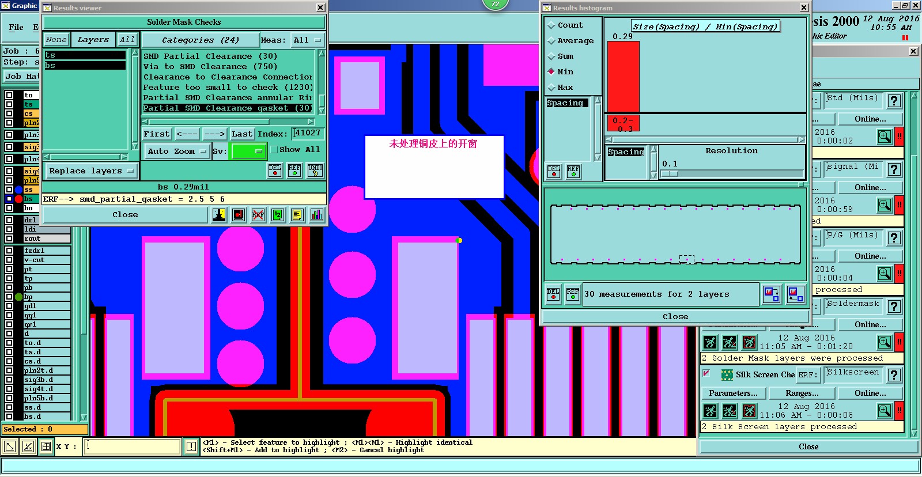Click the black-and-yellow figure icon beside Close

[x=219, y=215]
